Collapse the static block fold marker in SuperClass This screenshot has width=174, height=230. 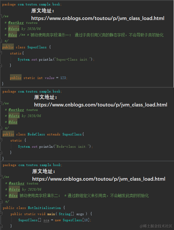click(1, 53)
